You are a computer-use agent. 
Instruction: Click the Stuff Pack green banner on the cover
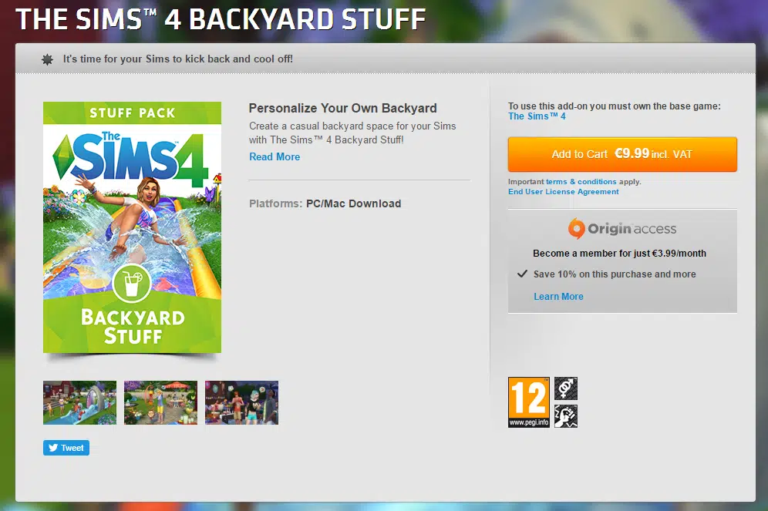(133, 113)
